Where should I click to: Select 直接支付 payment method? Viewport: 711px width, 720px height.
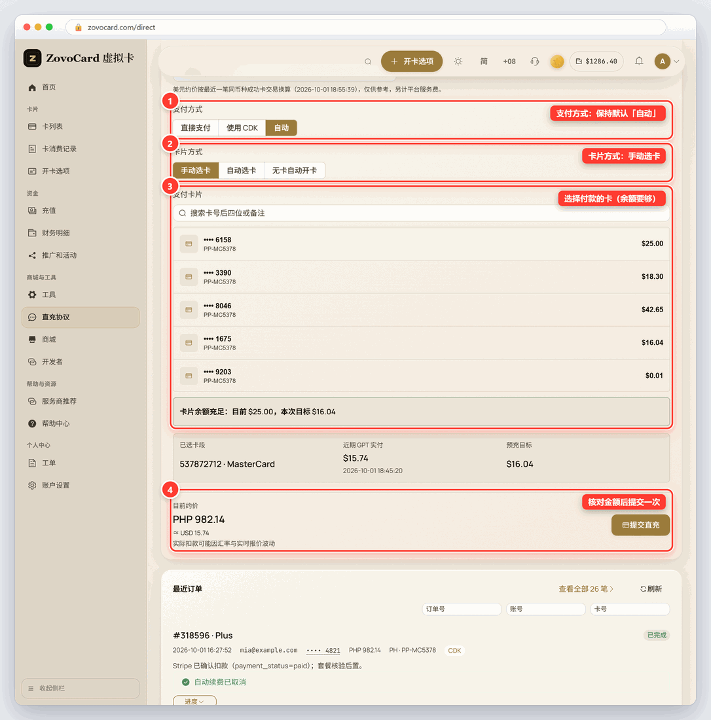click(196, 128)
